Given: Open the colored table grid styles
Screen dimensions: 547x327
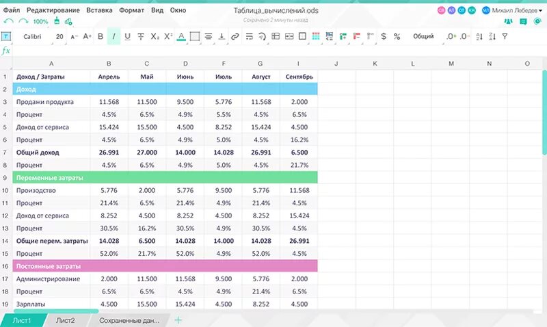Looking at the screenshot, I should [316, 36].
